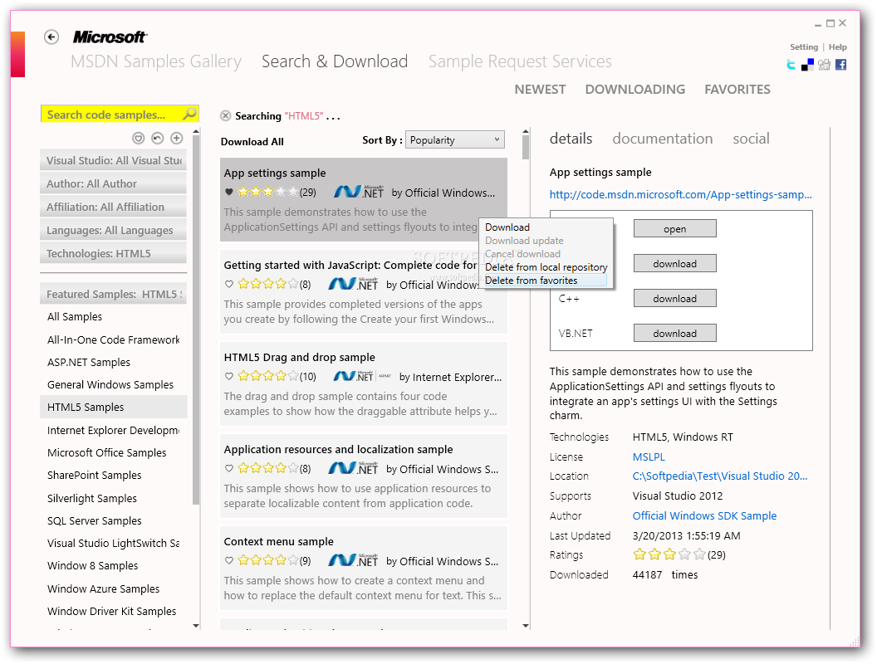This screenshot has width=877, height=664.
Task: Open the code.msdn.microsoft.com sample URL
Action: point(680,194)
